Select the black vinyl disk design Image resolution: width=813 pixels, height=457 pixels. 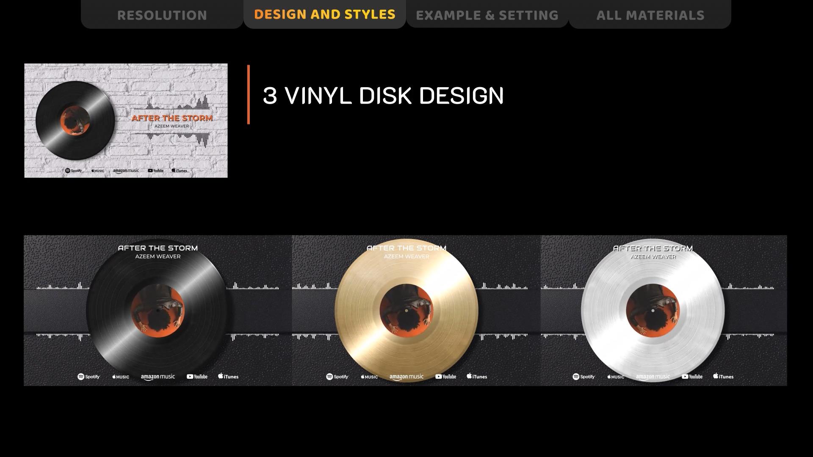pos(158,311)
